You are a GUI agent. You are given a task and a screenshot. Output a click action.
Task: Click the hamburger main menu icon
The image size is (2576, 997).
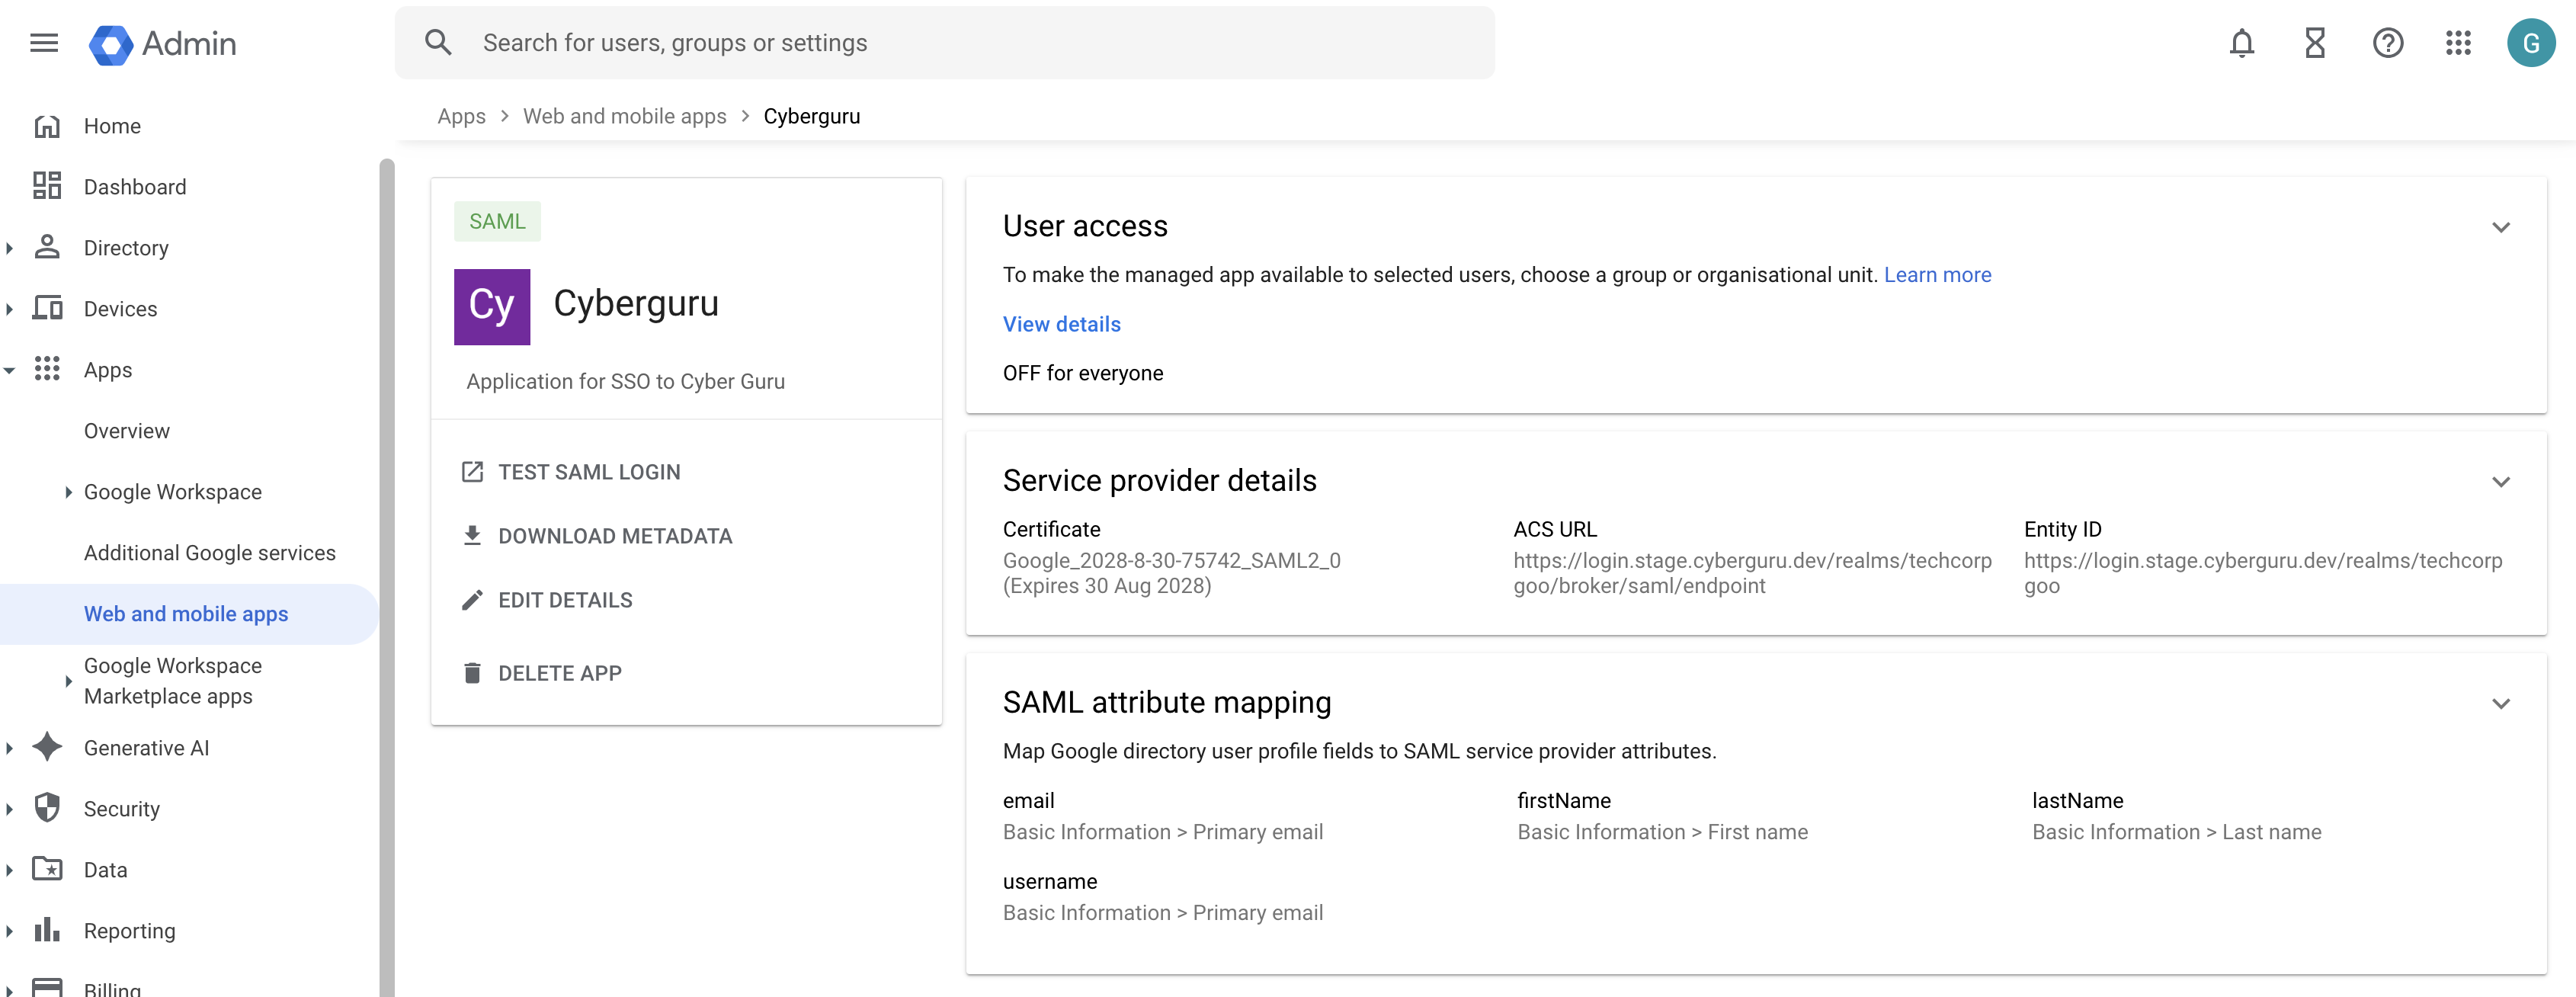(44, 43)
